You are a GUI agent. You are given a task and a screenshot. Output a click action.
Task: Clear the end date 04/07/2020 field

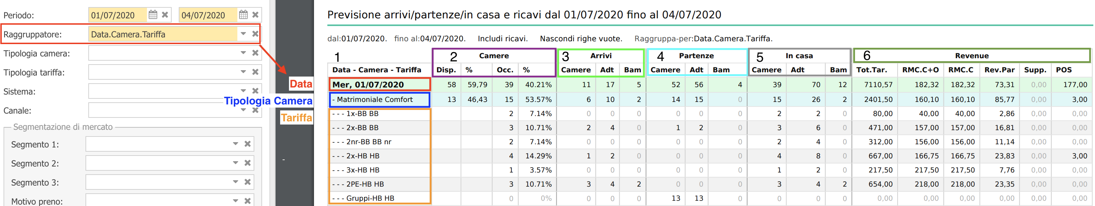click(255, 15)
